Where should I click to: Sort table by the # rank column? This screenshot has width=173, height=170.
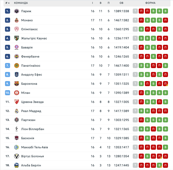coord(7,3)
